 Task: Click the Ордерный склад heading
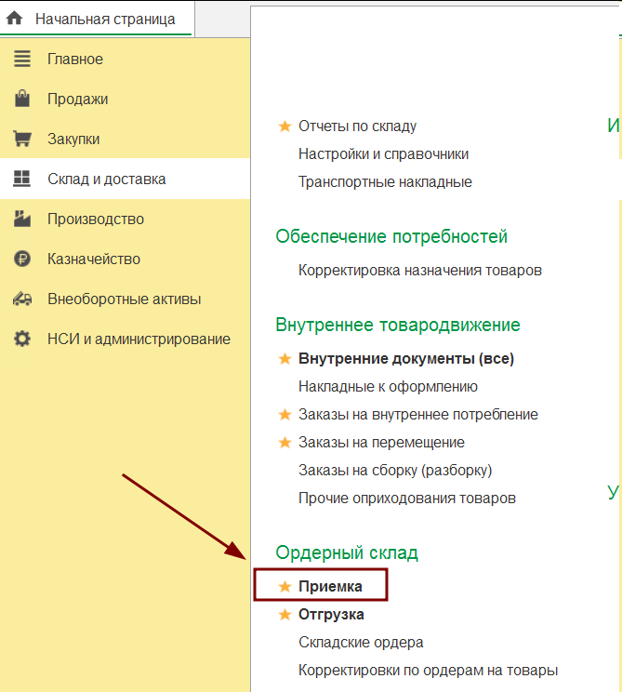(347, 552)
